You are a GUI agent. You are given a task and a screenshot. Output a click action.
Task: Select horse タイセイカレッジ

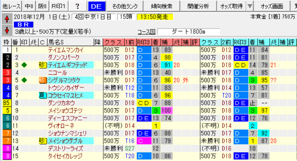click(65, 156)
